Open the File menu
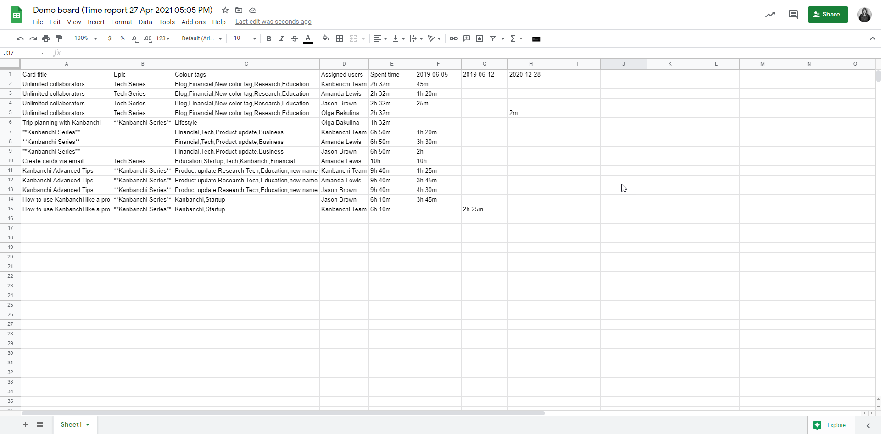The width and height of the screenshot is (881, 434). click(x=38, y=22)
